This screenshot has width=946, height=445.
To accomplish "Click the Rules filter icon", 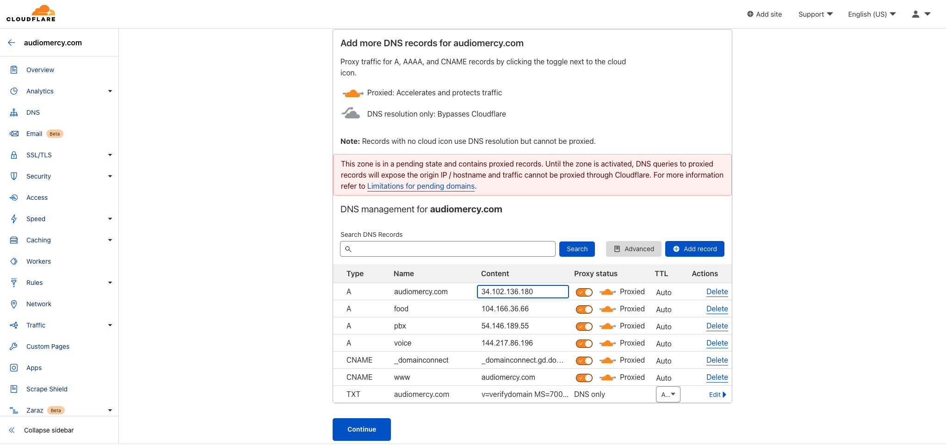I will [x=14, y=283].
